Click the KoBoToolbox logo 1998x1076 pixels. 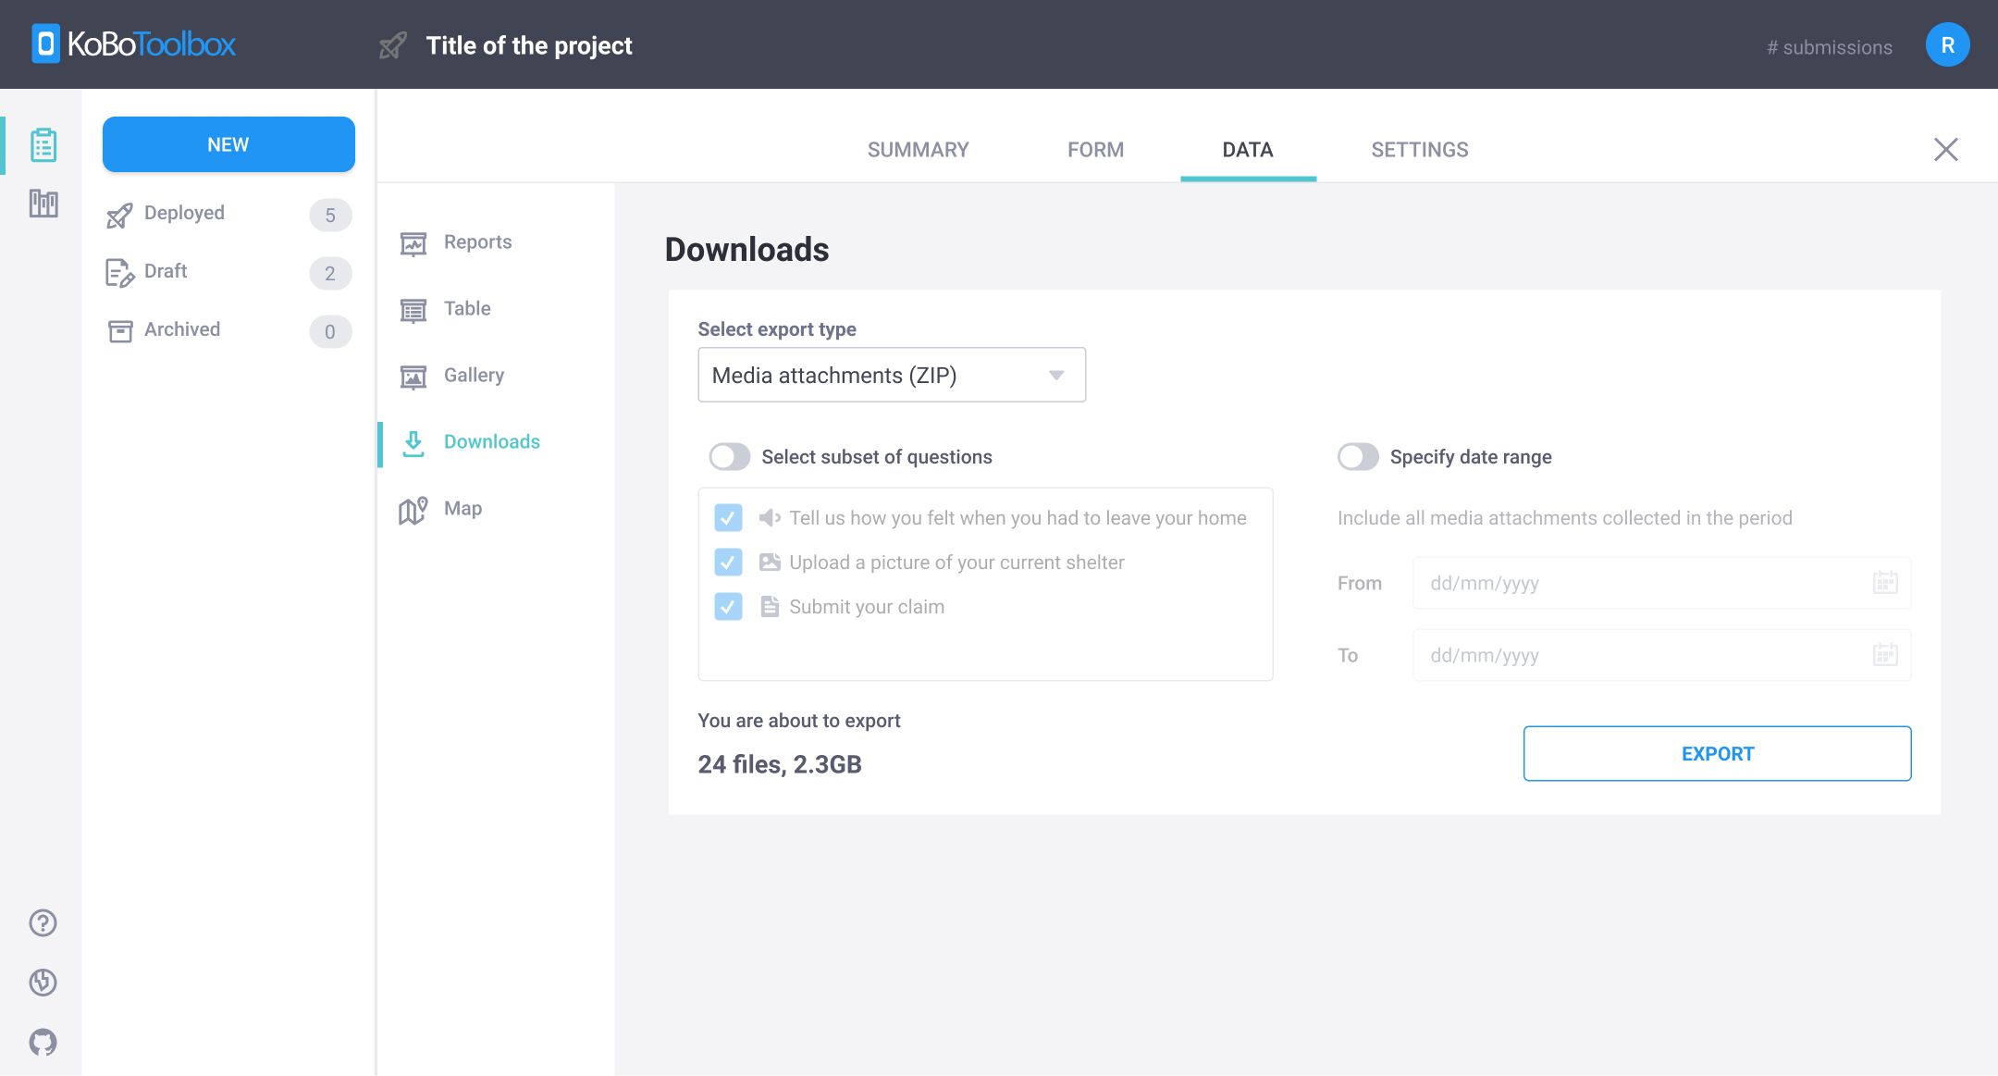click(134, 43)
